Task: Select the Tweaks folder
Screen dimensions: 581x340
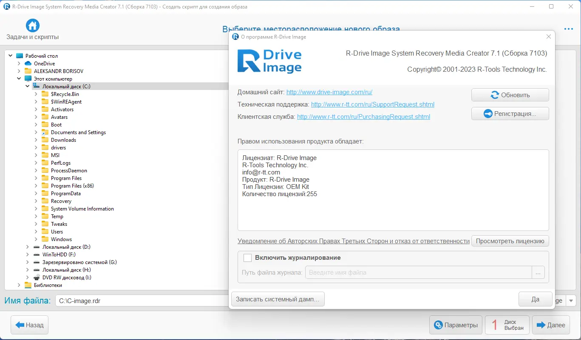Action: (59, 224)
